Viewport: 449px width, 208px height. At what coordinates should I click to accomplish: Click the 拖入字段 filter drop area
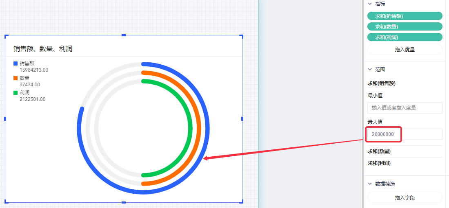point(405,197)
